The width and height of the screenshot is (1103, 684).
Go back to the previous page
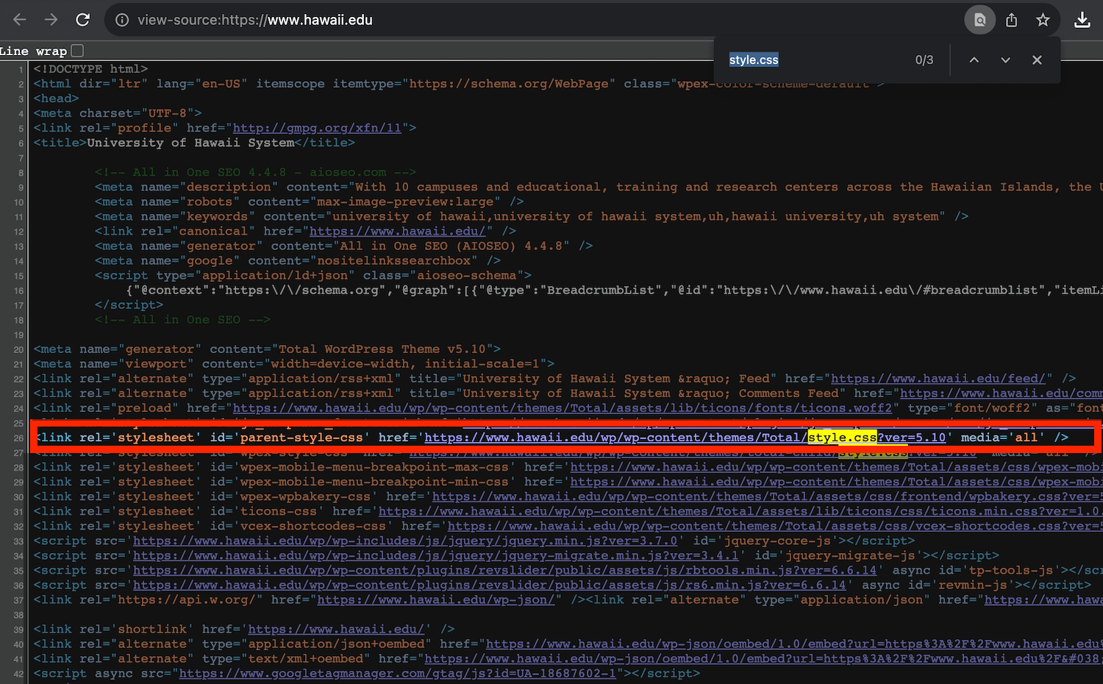[20, 20]
